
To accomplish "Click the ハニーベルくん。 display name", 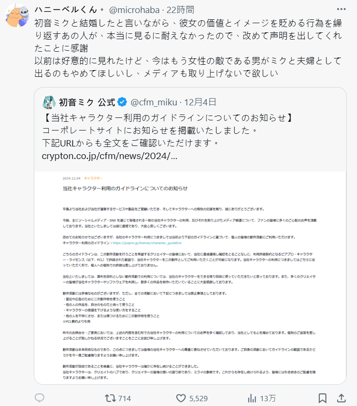I will [70, 10].
